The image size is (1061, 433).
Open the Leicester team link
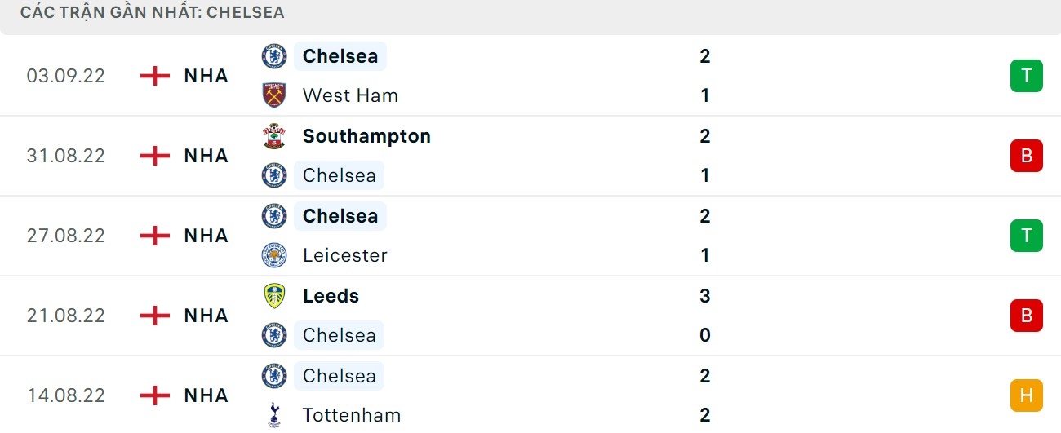[344, 255]
